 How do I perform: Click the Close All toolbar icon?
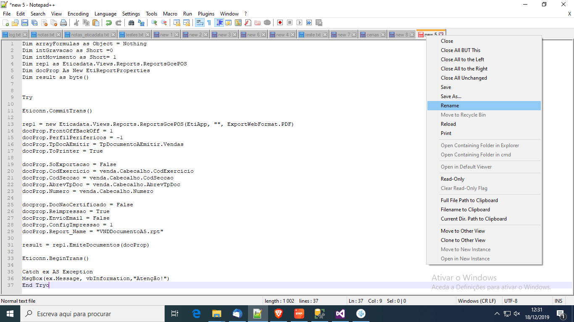54,23
